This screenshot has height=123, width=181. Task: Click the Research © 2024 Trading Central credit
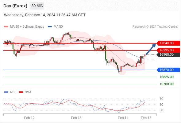click(155, 27)
